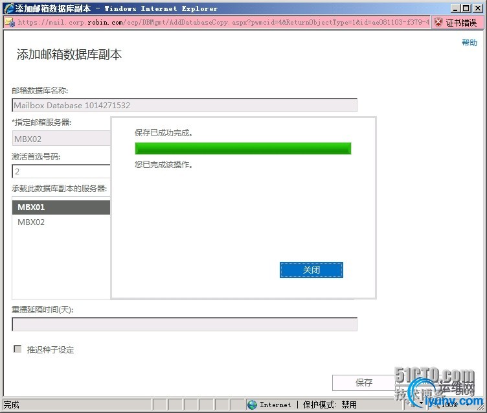The width and height of the screenshot is (487, 413).
Task: Click the 保存 save button
Action: pos(364,383)
